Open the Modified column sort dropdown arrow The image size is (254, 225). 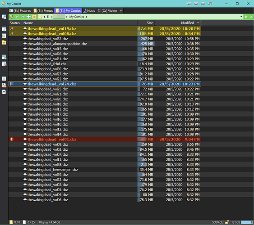tap(198, 23)
